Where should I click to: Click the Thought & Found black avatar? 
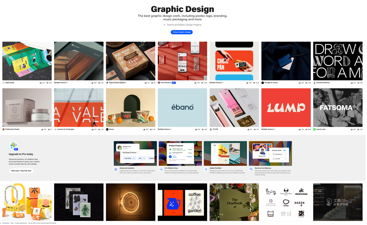point(263,82)
